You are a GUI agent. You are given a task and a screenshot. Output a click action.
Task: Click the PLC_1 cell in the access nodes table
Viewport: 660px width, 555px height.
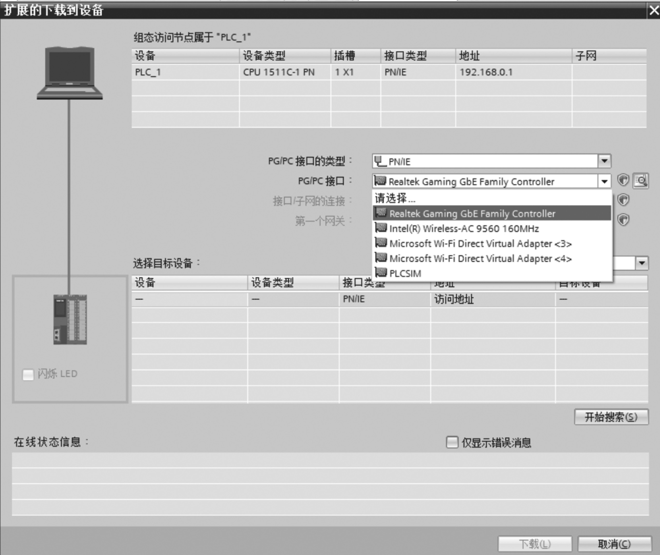pos(185,72)
